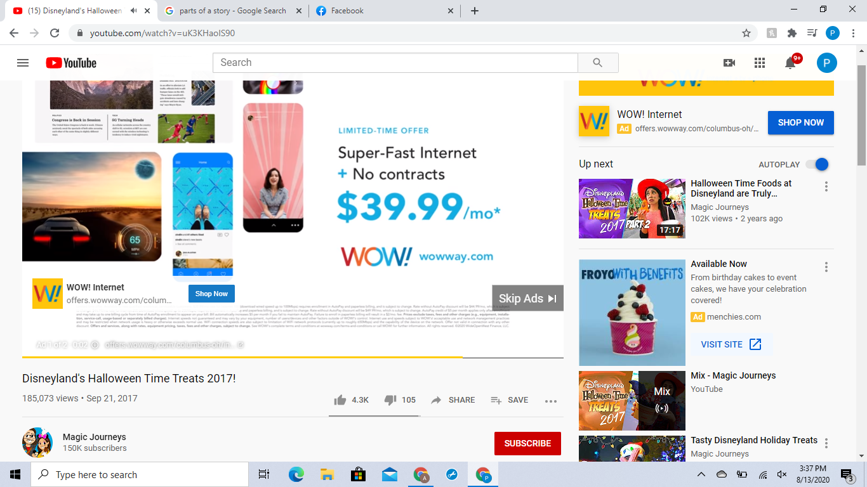The image size is (867, 487).
Task: Open File Explorer from the taskbar
Action: [327, 474]
